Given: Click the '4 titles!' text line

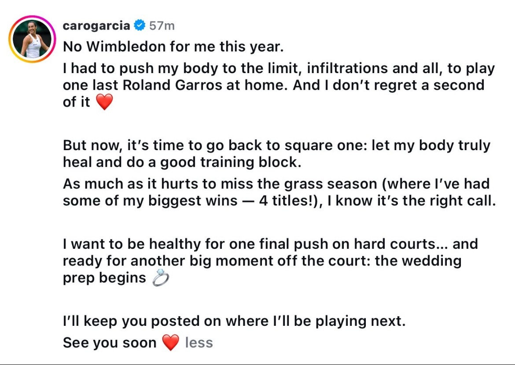Looking at the screenshot, I should pyautogui.click(x=279, y=201).
